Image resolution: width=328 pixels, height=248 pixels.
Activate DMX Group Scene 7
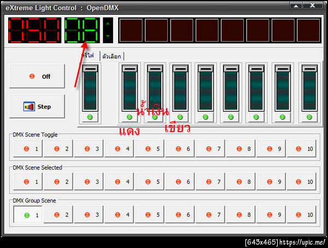(x=210, y=215)
